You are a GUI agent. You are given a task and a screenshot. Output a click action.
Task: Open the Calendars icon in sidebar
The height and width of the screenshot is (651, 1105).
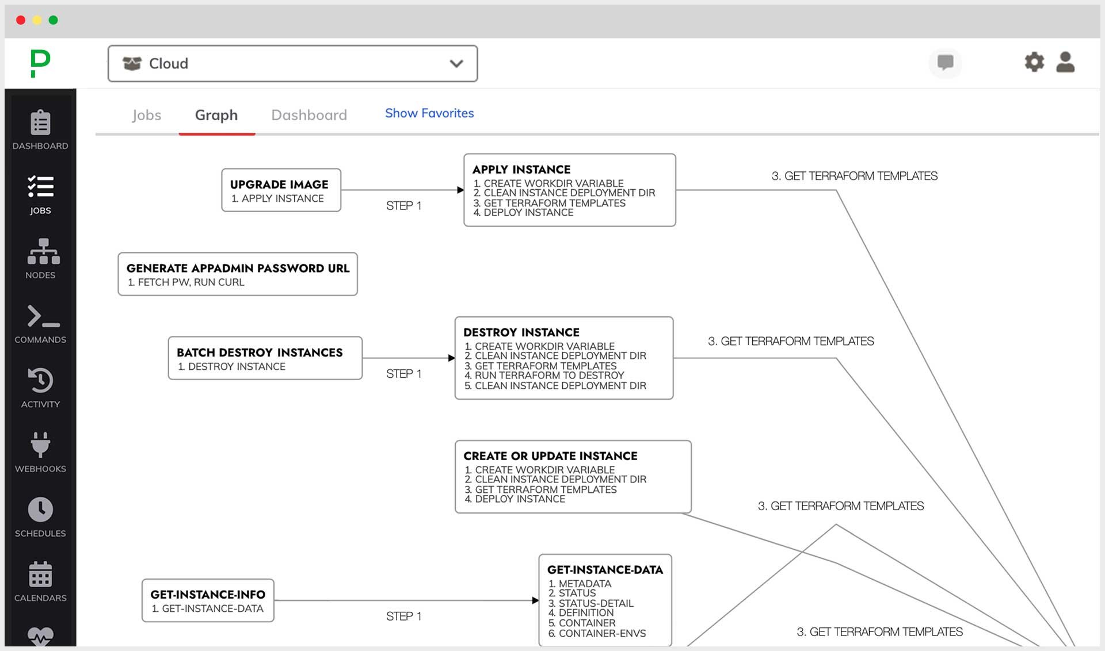tap(40, 574)
